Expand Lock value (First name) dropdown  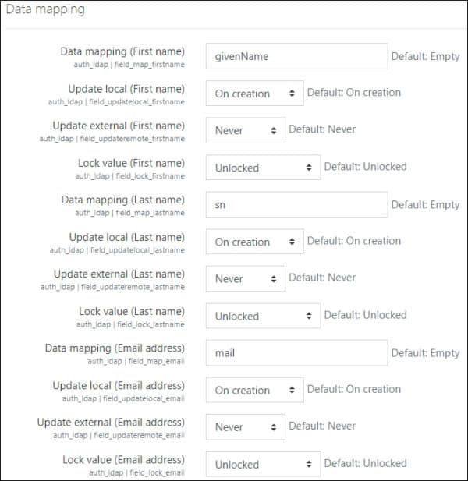263,168
